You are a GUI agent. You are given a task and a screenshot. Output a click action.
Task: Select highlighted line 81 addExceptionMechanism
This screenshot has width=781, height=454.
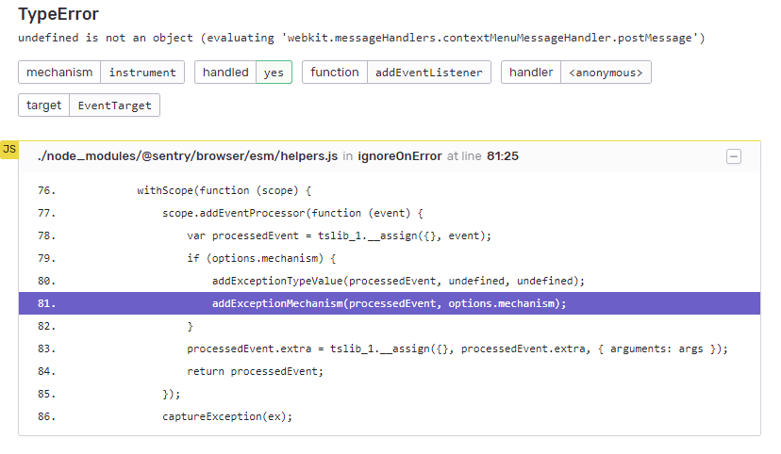390,303
